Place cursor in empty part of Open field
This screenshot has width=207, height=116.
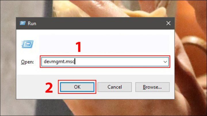coord(119,62)
